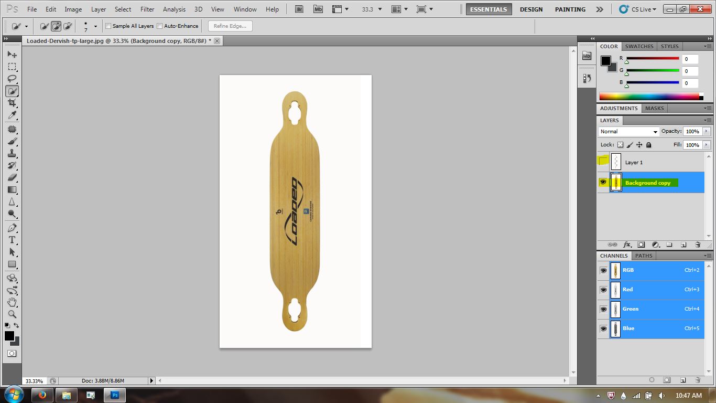Activate the Crop tool

[12, 103]
